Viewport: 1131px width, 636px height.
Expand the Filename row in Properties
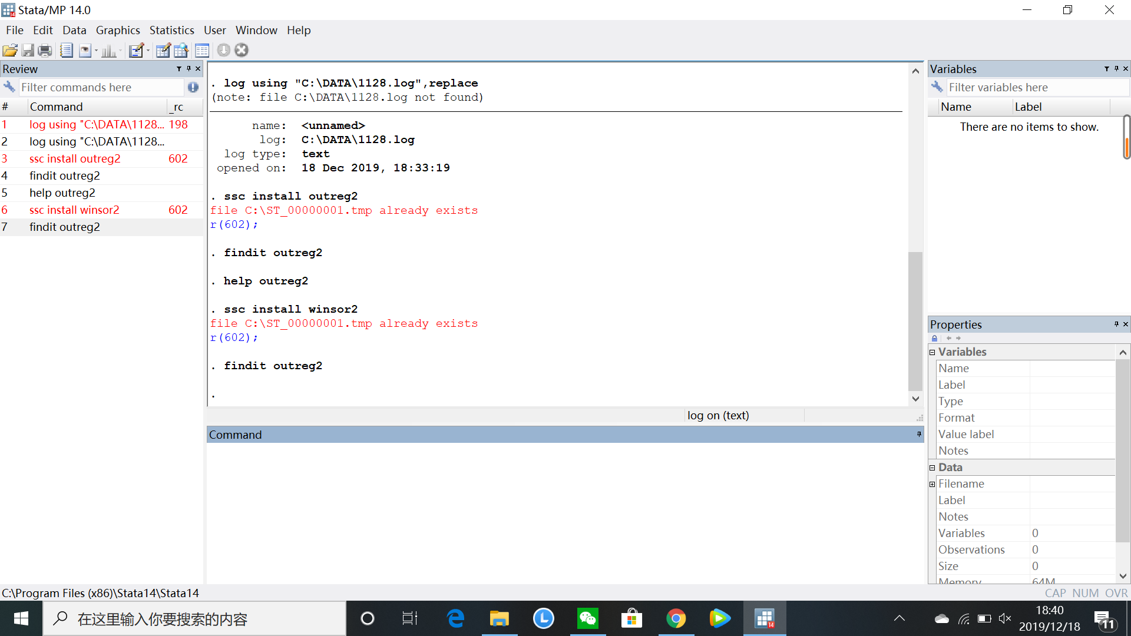tap(932, 484)
